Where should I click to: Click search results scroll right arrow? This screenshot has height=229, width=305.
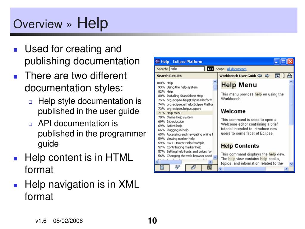tap(210, 162)
